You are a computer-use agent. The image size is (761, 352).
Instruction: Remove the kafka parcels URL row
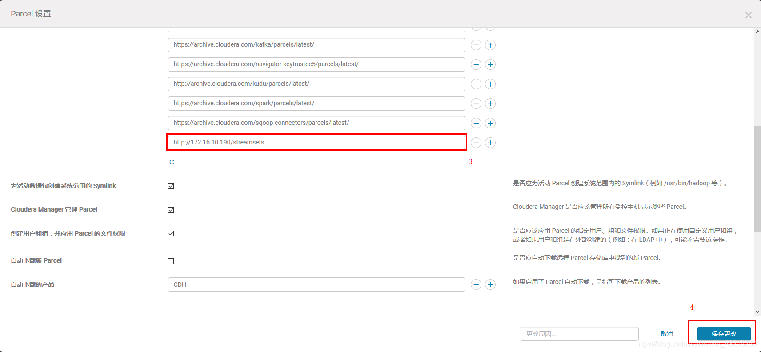[x=476, y=45]
